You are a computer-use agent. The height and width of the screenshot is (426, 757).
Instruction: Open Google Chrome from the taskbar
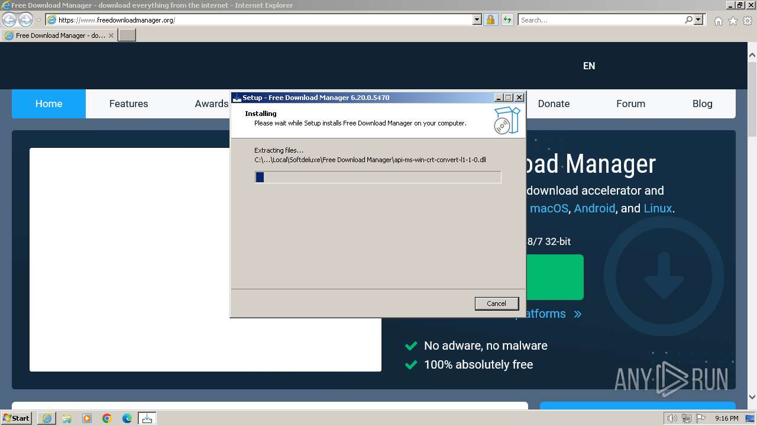point(107,418)
